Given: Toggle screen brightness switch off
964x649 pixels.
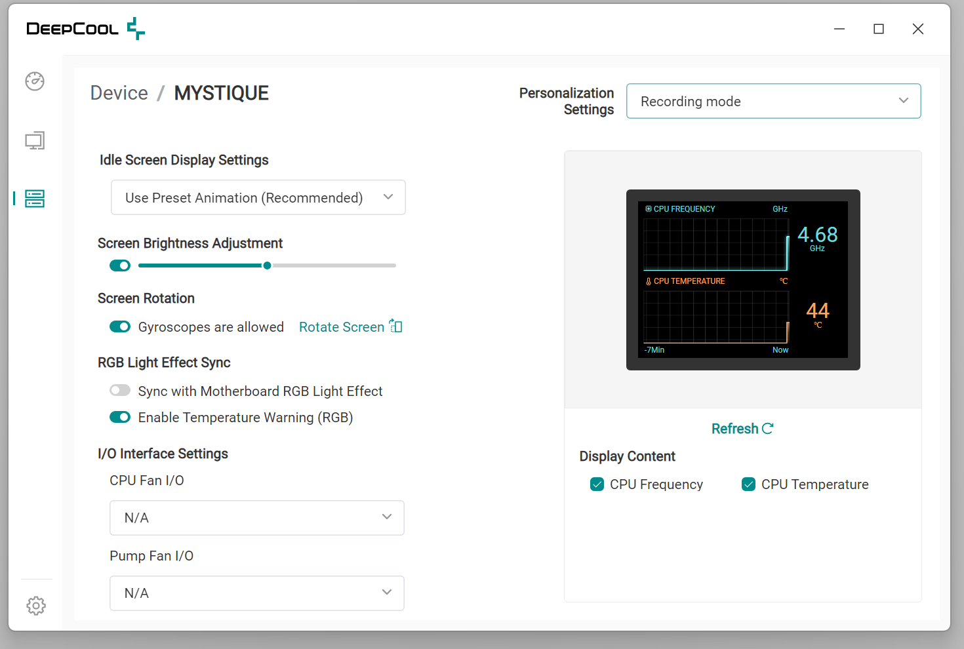Looking at the screenshot, I should [x=120, y=265].
